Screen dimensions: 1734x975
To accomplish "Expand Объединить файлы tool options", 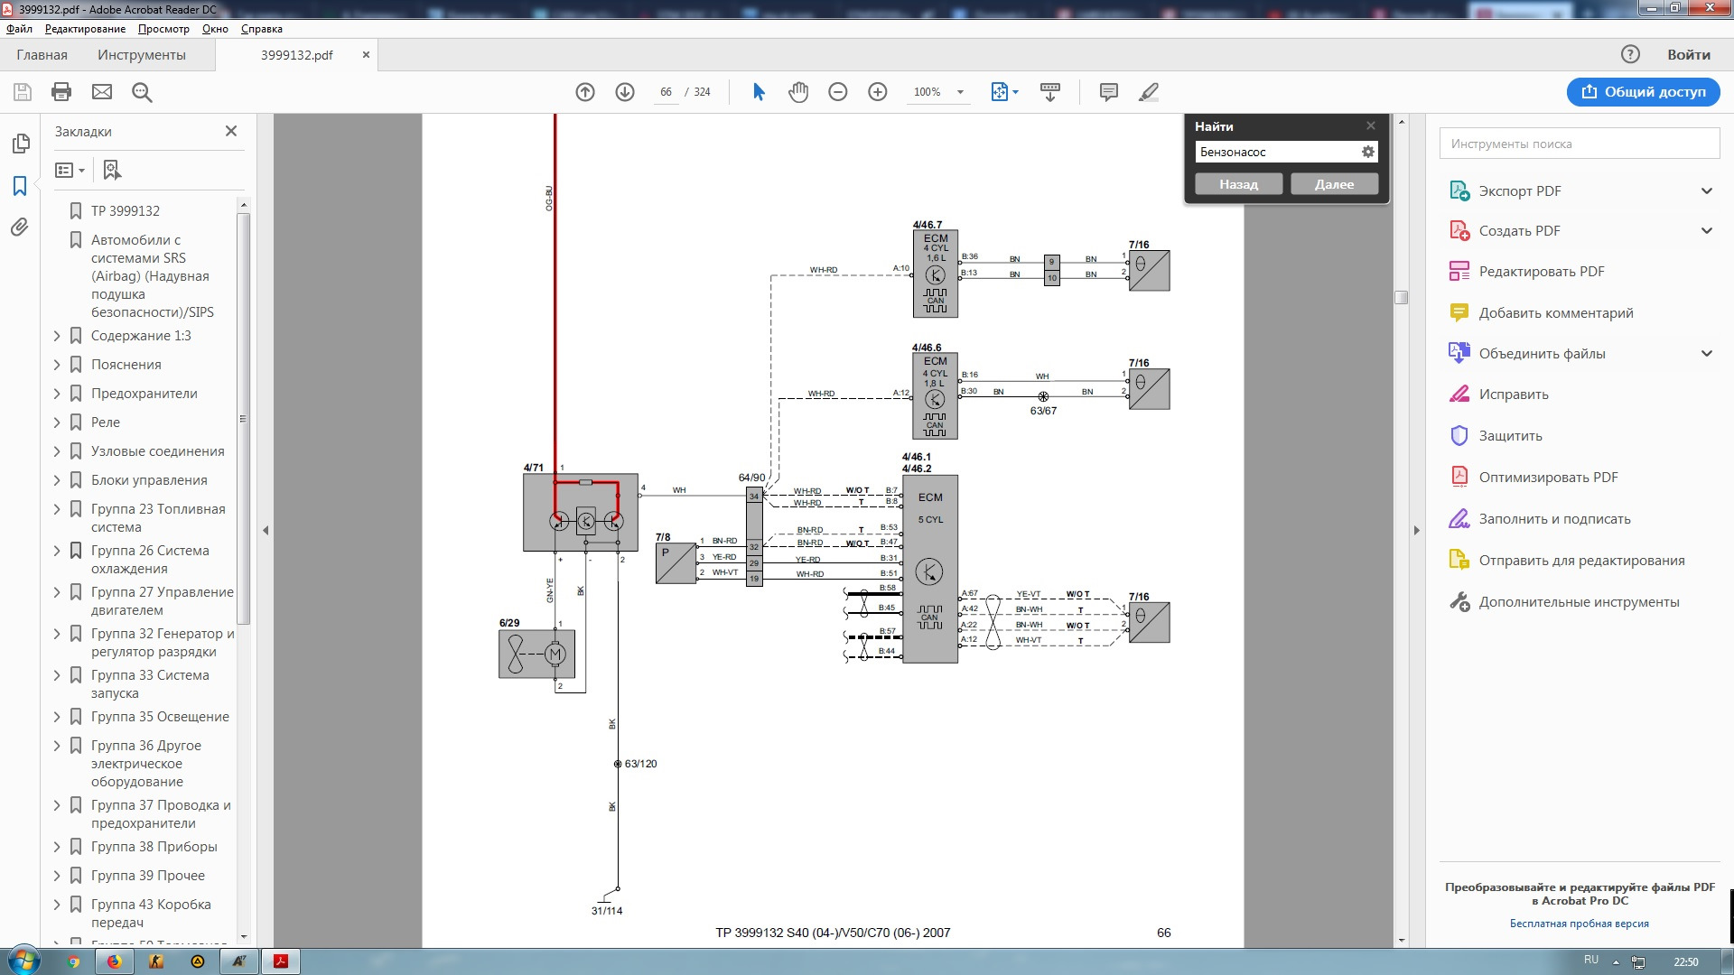I will pyautogui.click(x=1707, y=353).
